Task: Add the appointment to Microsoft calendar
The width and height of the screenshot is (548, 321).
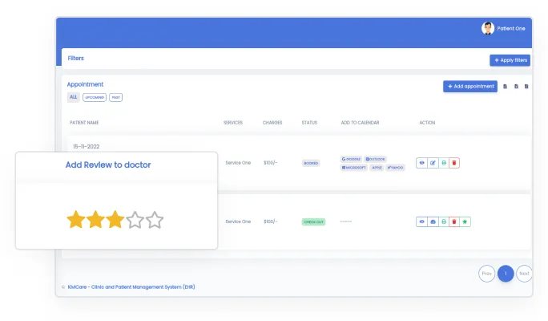Action: [x=353, y=168]
